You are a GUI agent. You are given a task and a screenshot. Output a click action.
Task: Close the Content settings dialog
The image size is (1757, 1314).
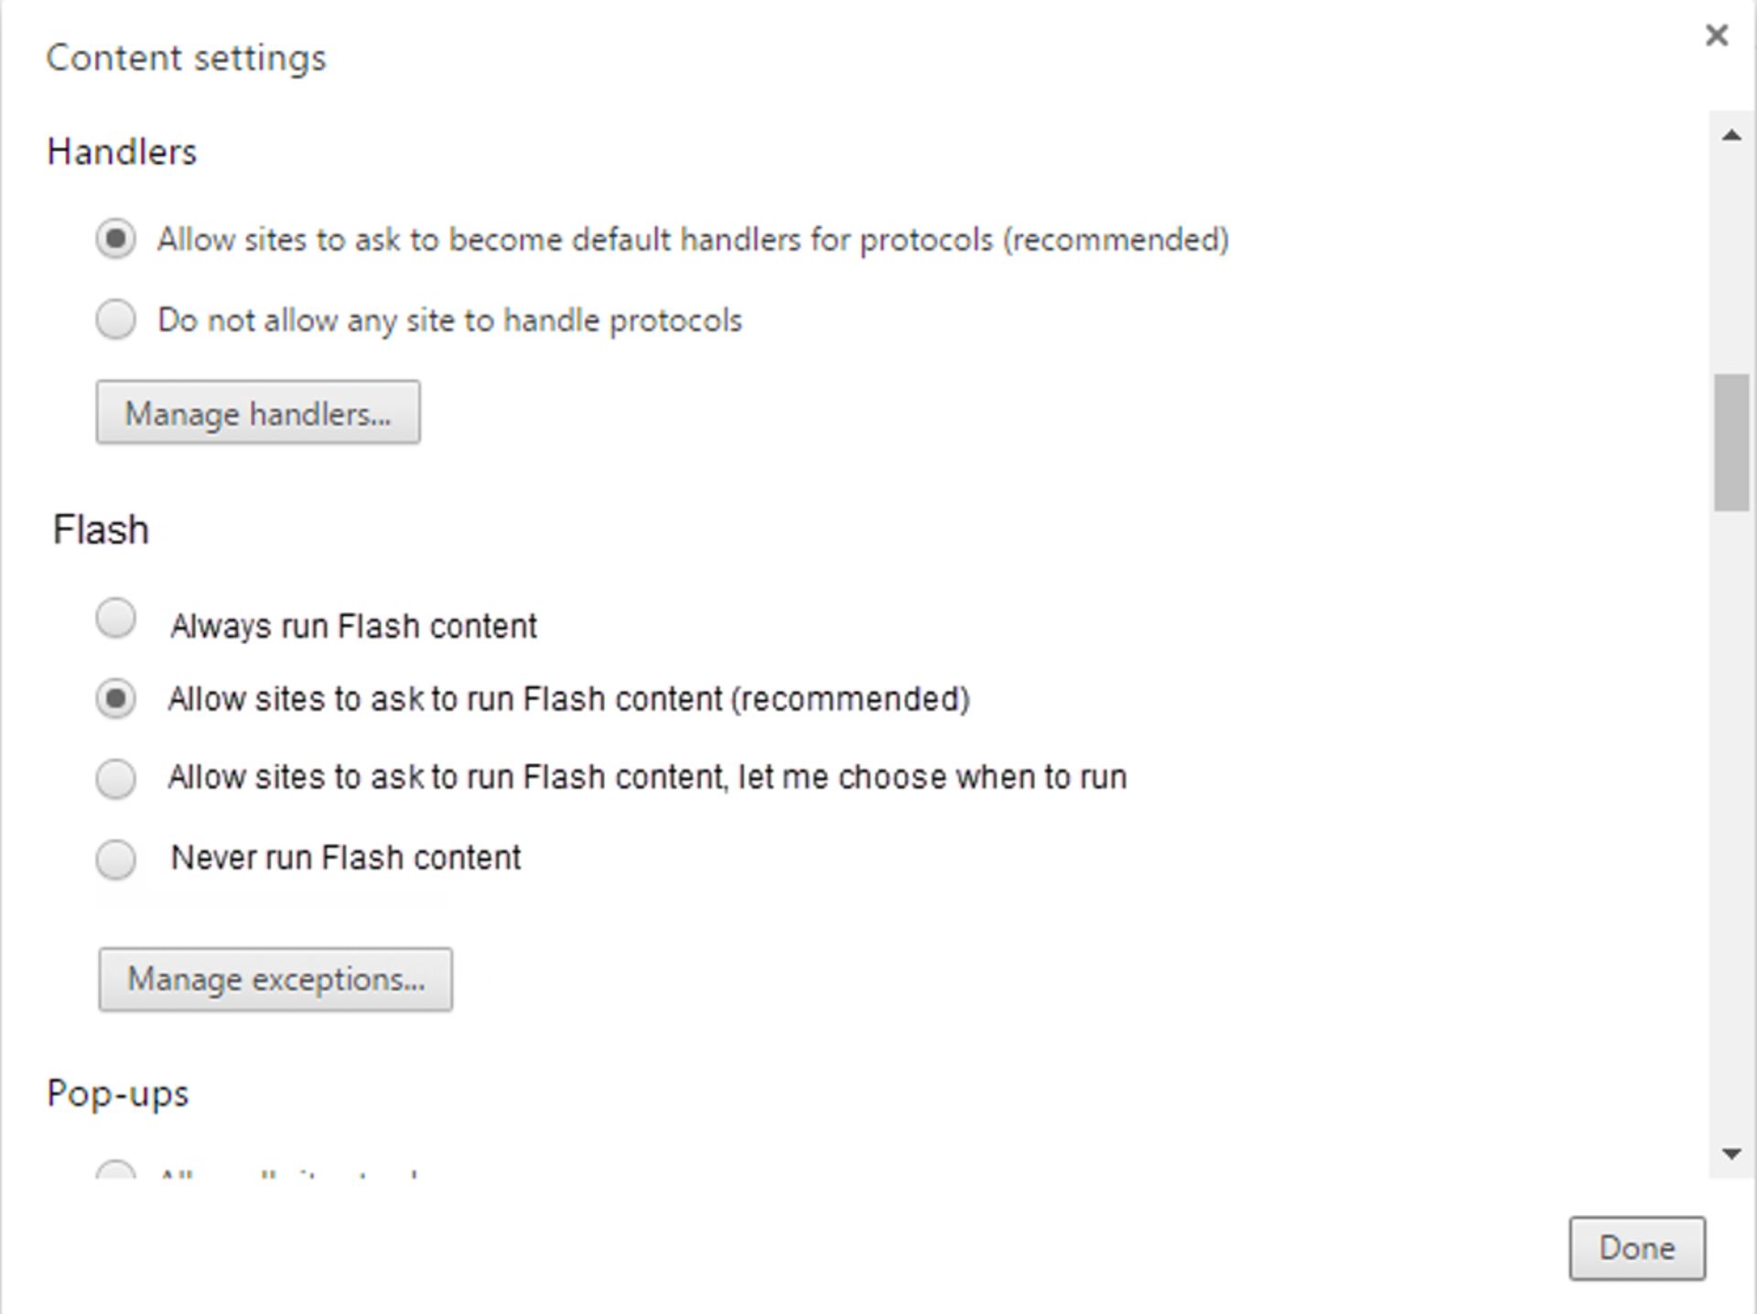pos(1716,35)
